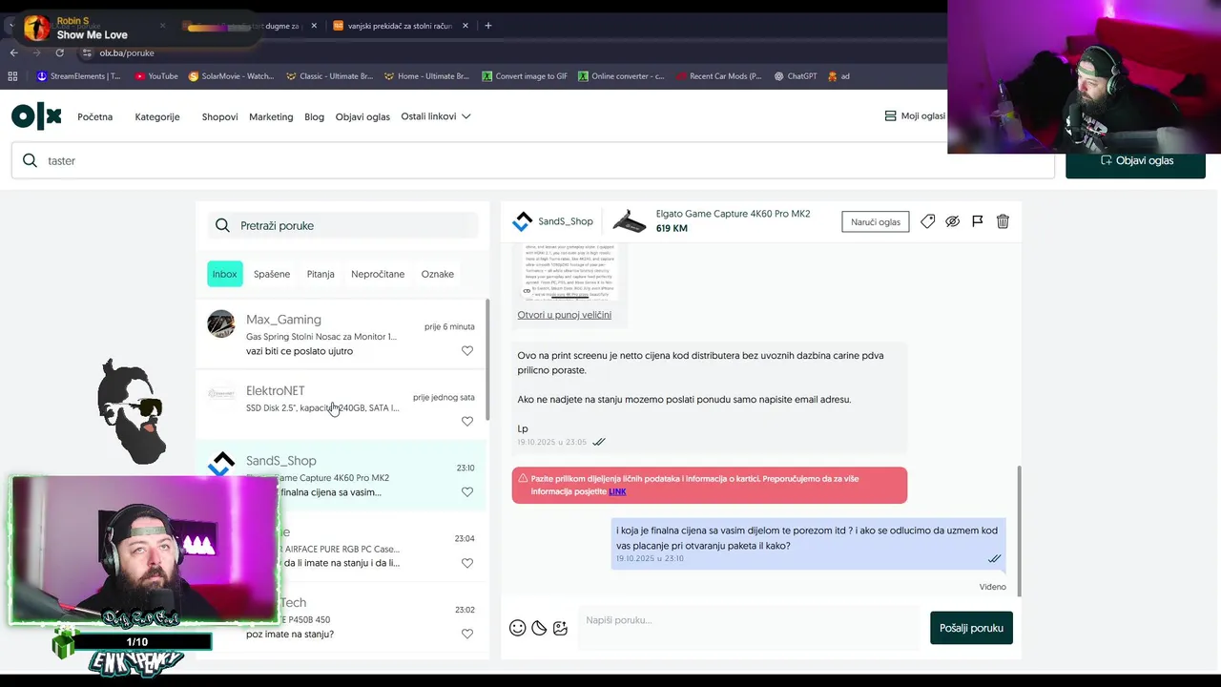Viewport: 1221px width, 687px height.
Task: Favorite the 23:04 conversation heart
Action: (467, 563)
